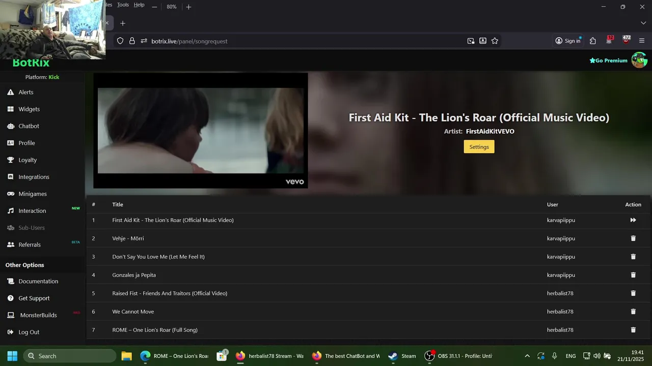Bookmark this page with the star icon
Viewport: 652px width, 366px height.
click(495, 41)
